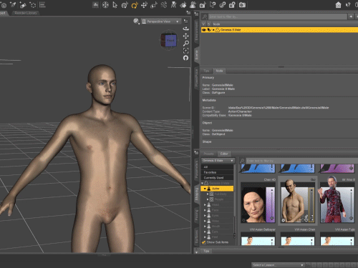Click the Shaping filter text field
This screenshot has height=268, width=358.
(x=301, y=161)
